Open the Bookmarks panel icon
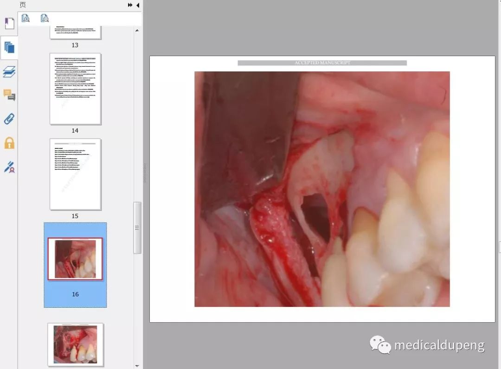Image resolution: width=501 pixels, height=369 pixels. (9, 23)
